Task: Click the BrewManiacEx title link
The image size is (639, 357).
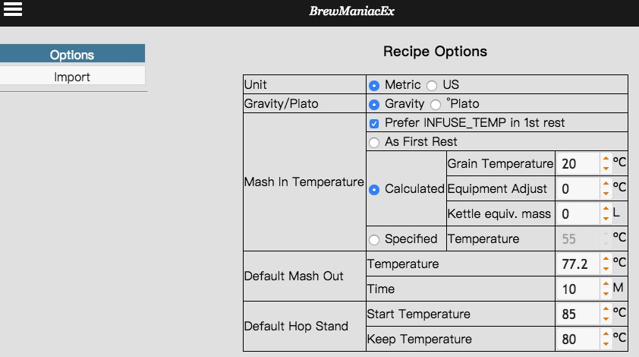Action: pyautogui.click(x=351, y=11)
